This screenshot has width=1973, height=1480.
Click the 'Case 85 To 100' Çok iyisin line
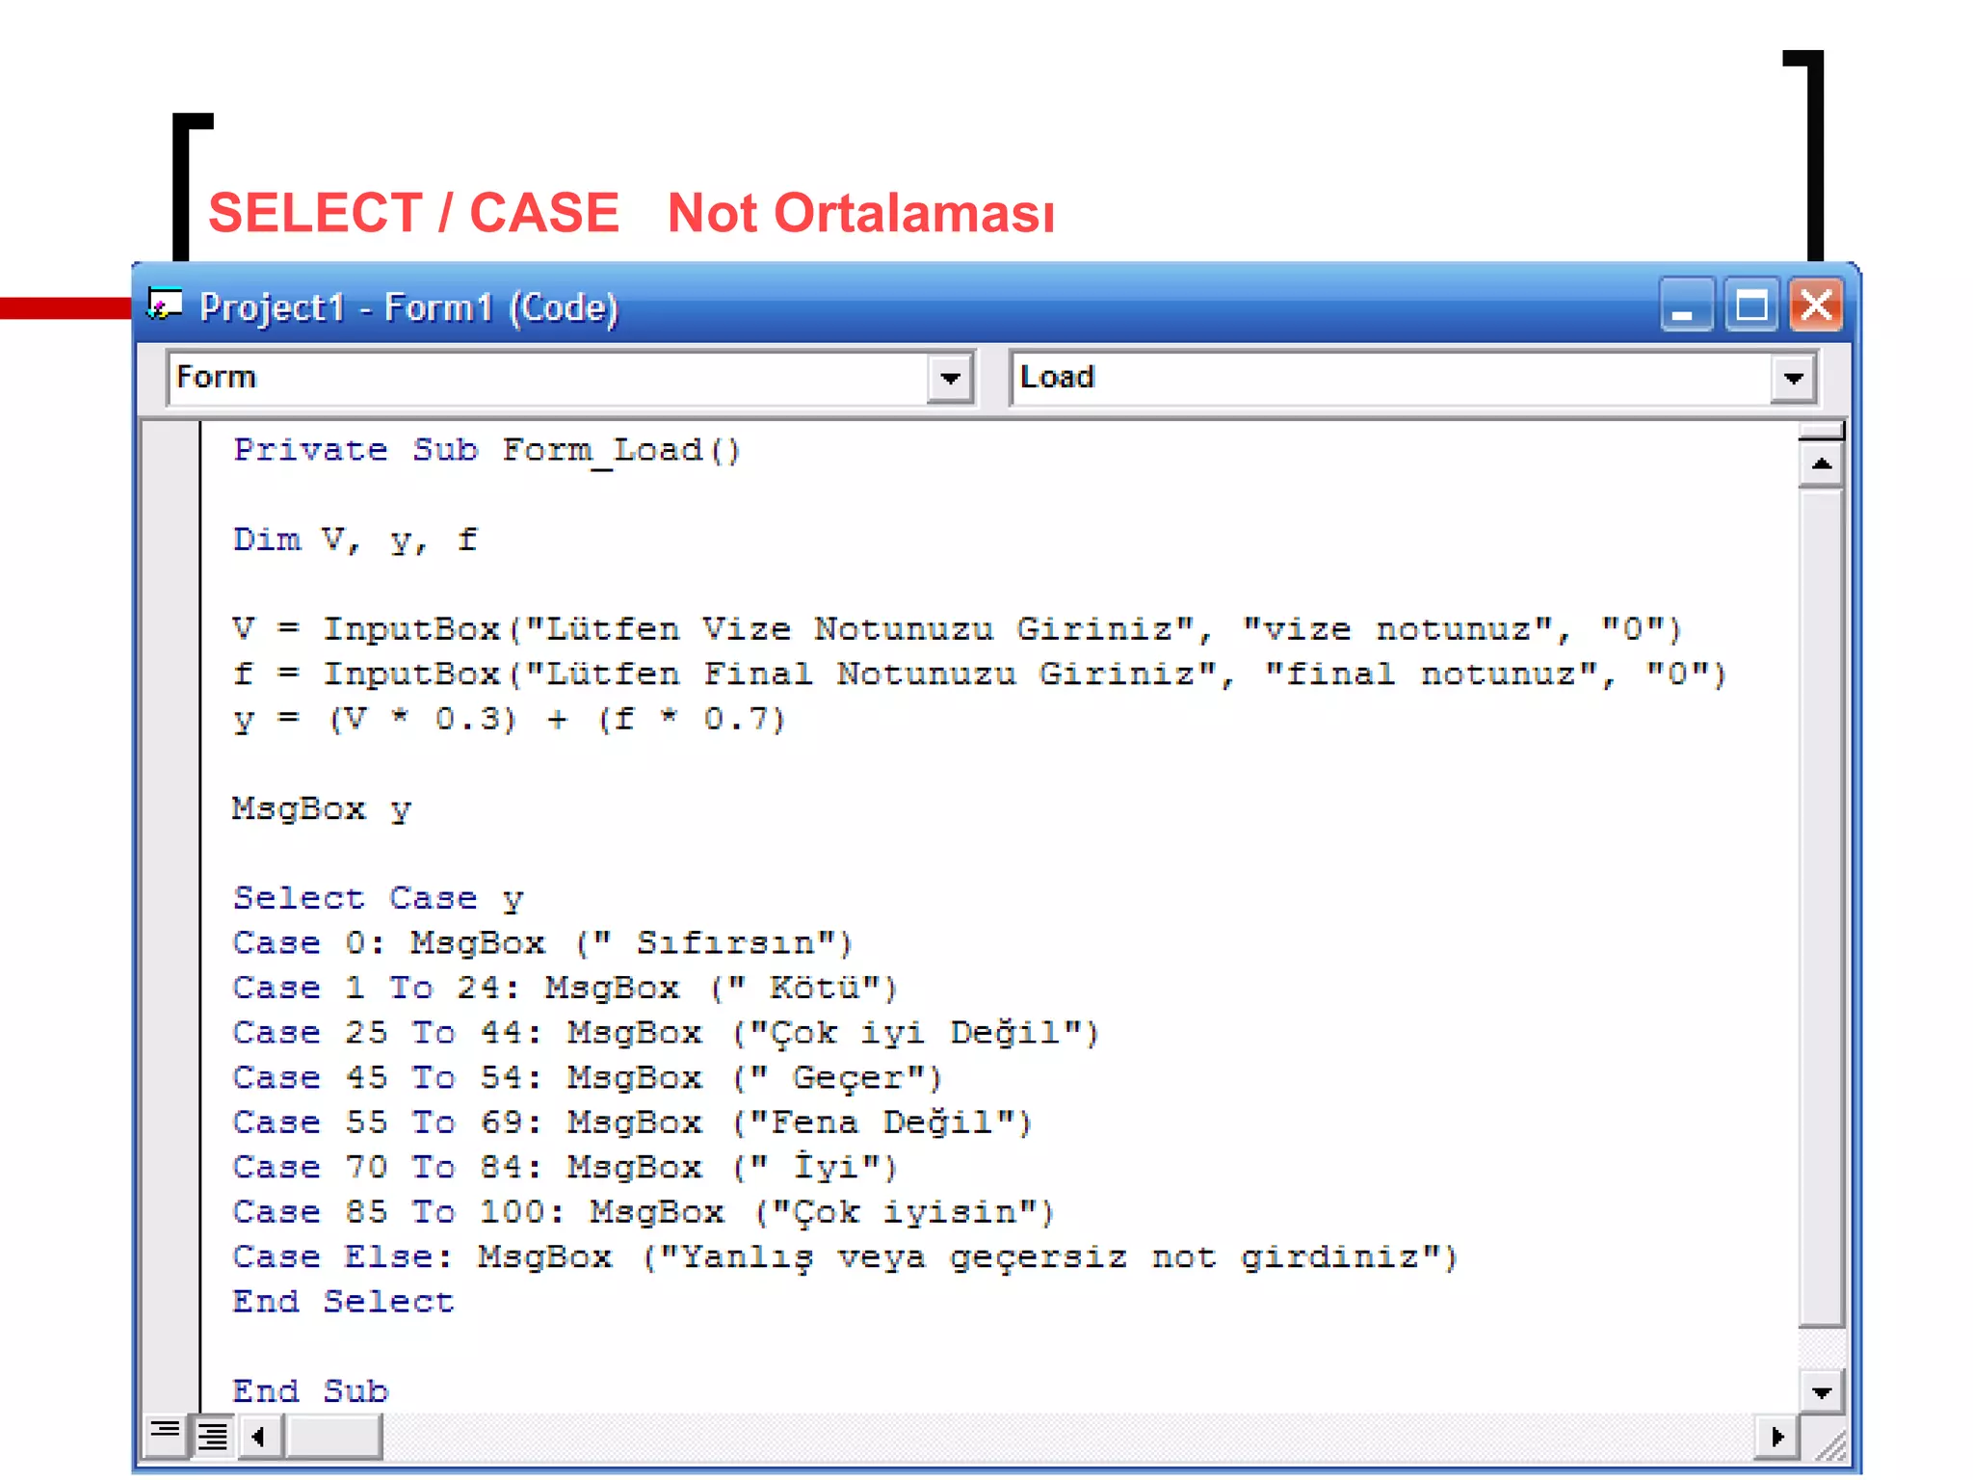644,1211
